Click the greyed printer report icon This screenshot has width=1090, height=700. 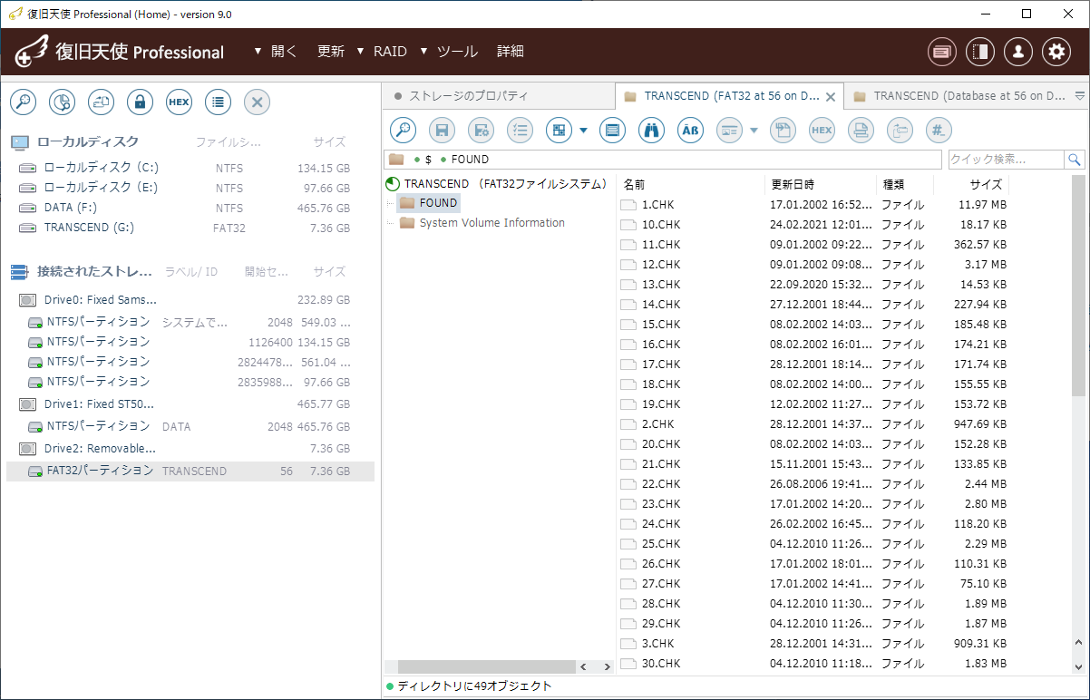click(x=861, y=131)
